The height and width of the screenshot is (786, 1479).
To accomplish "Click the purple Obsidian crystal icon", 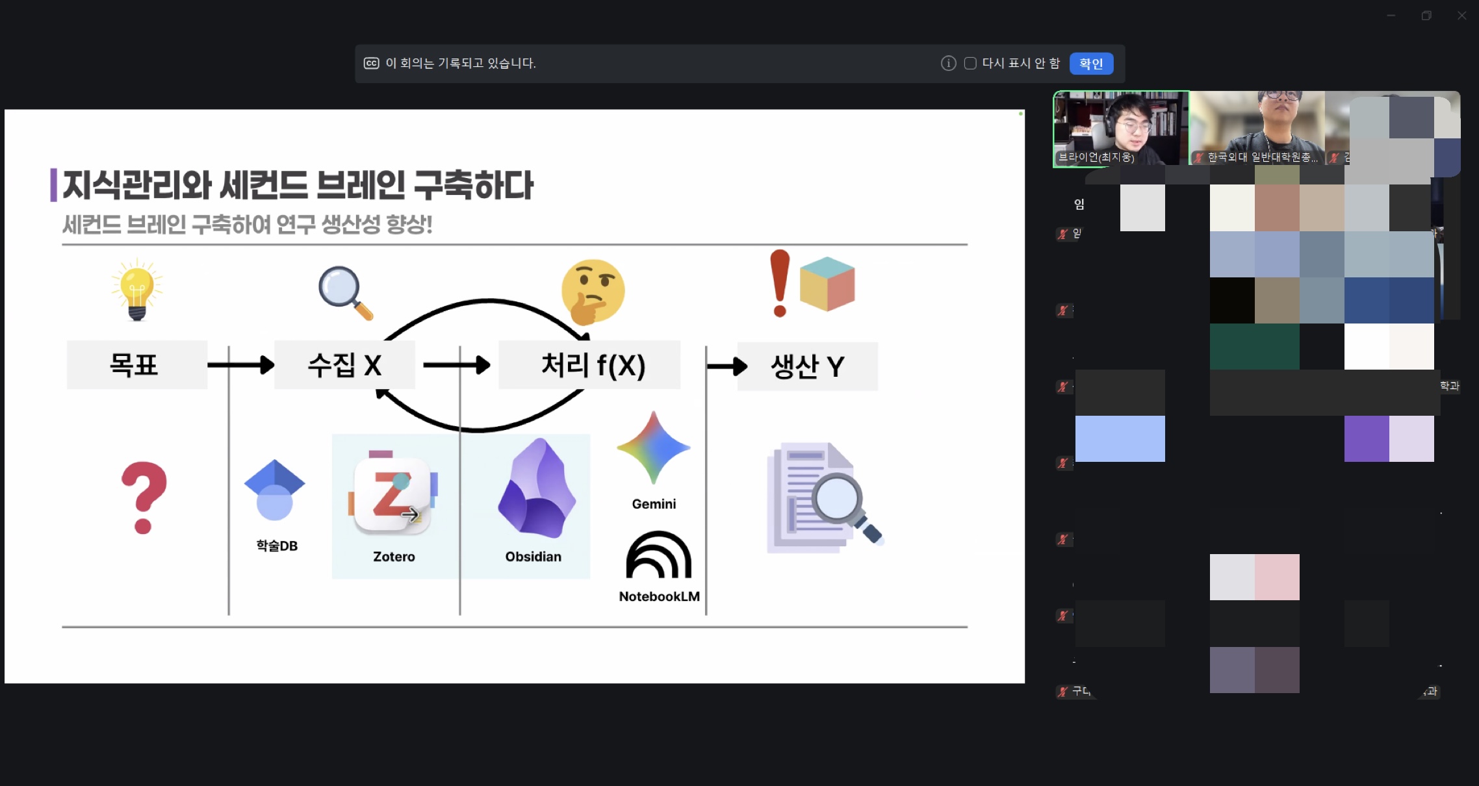I will [x=536, y=488].
